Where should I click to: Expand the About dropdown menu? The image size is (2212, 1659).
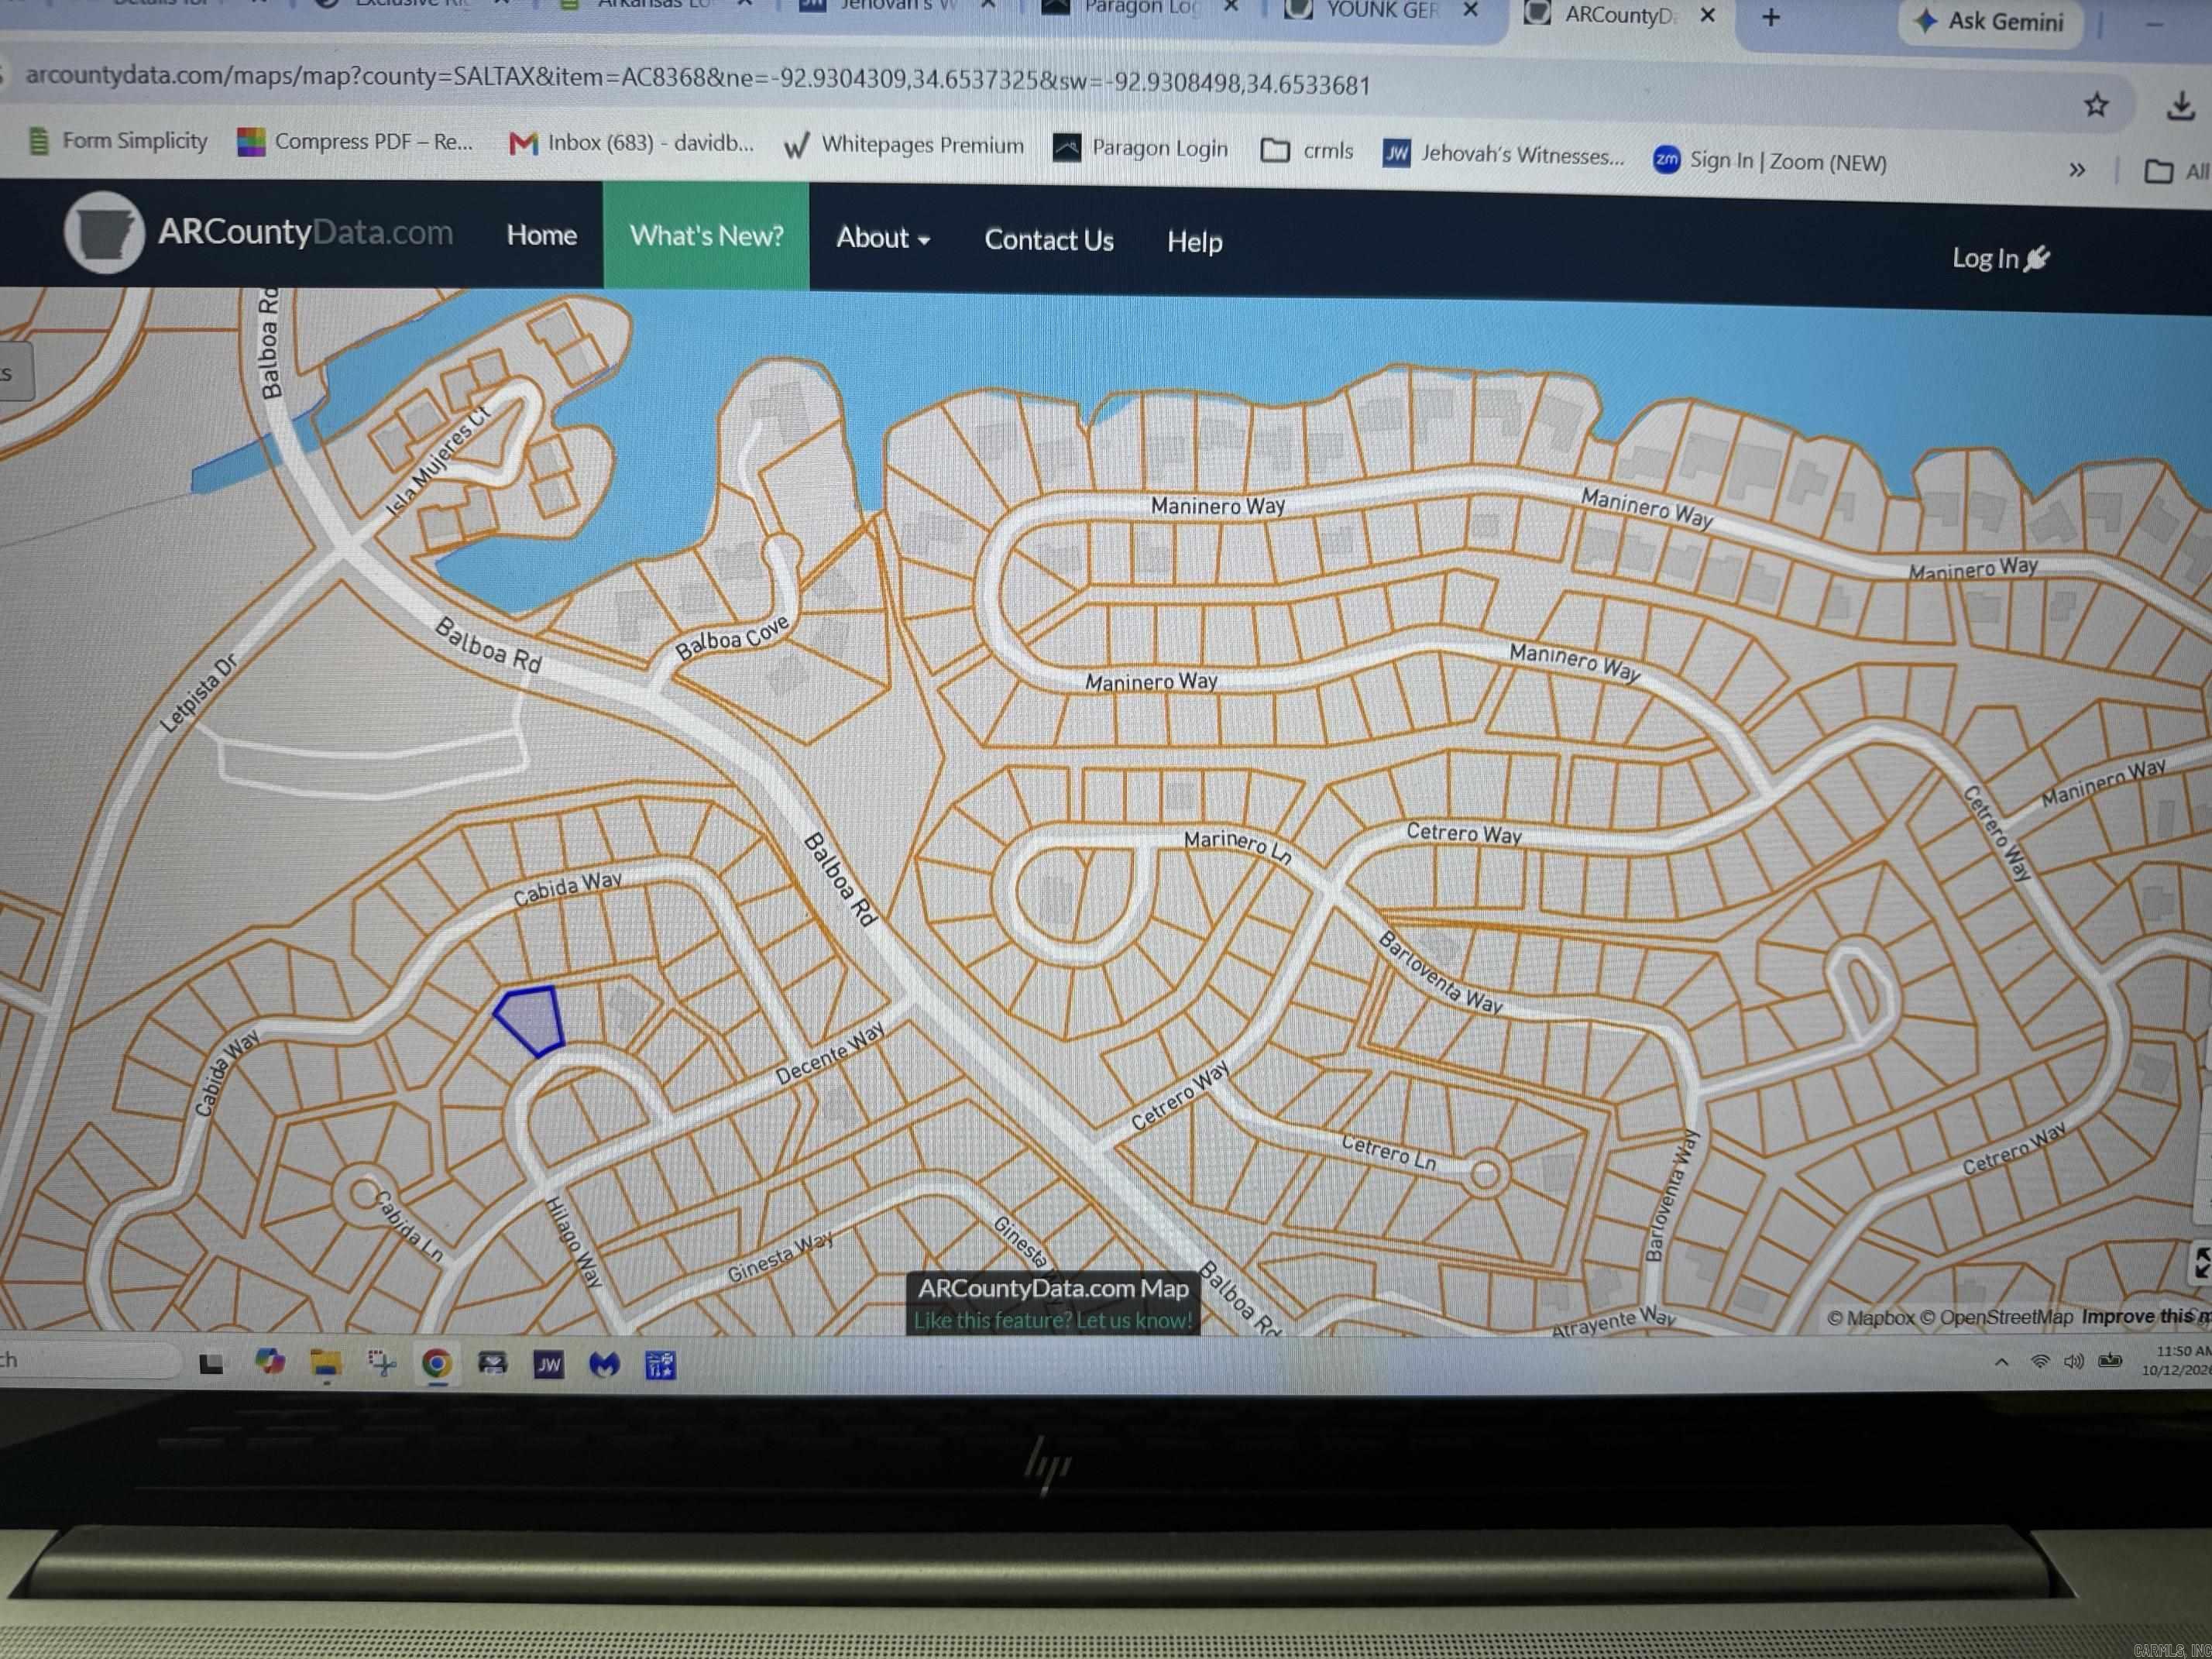[x=883, y=238]
